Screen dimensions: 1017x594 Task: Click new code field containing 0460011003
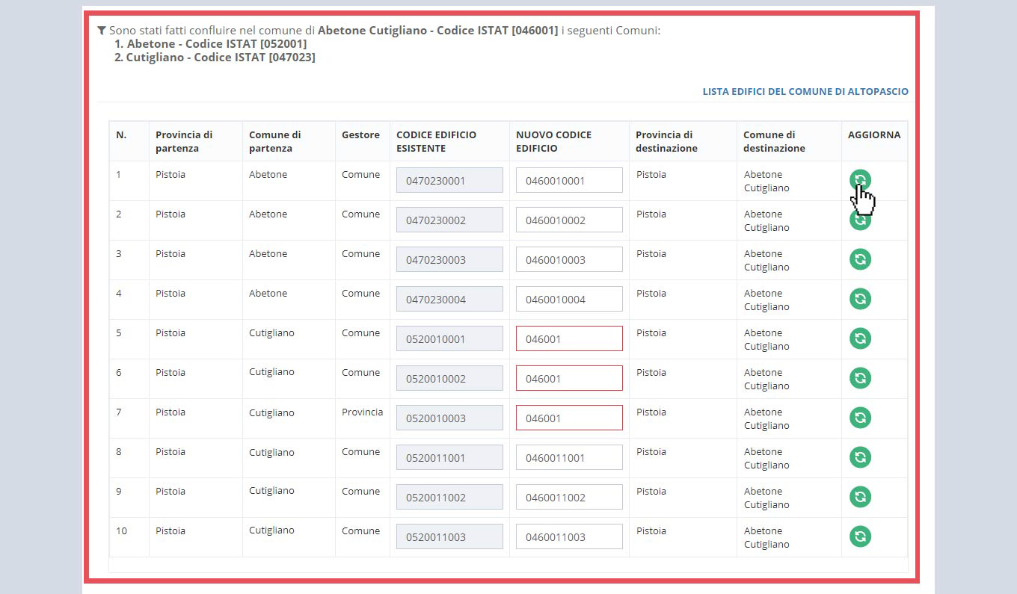569,536
